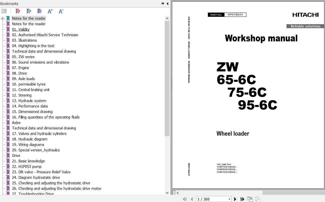
Task: Open the 27. Troubleshooting Drive bookmark
Action: coord(33,193)
